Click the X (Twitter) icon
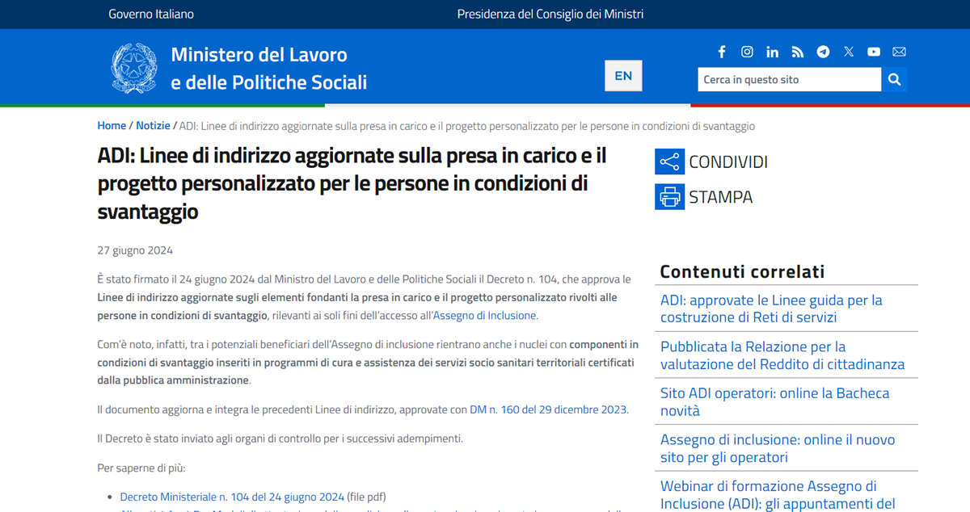The image size is (970, 512). click(x=848, y=51)
